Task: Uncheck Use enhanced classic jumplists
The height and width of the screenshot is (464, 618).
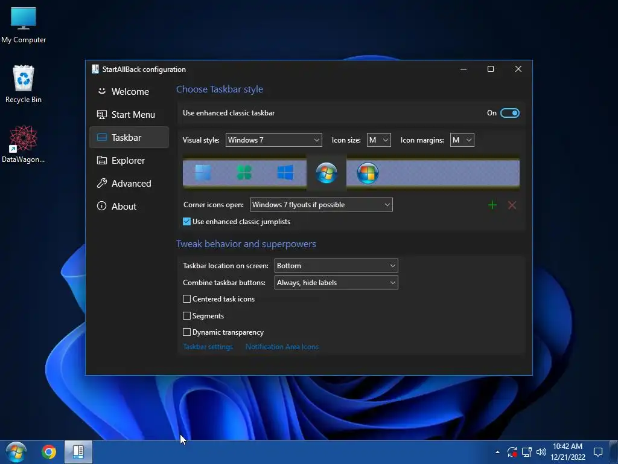Action: (187, 221)
